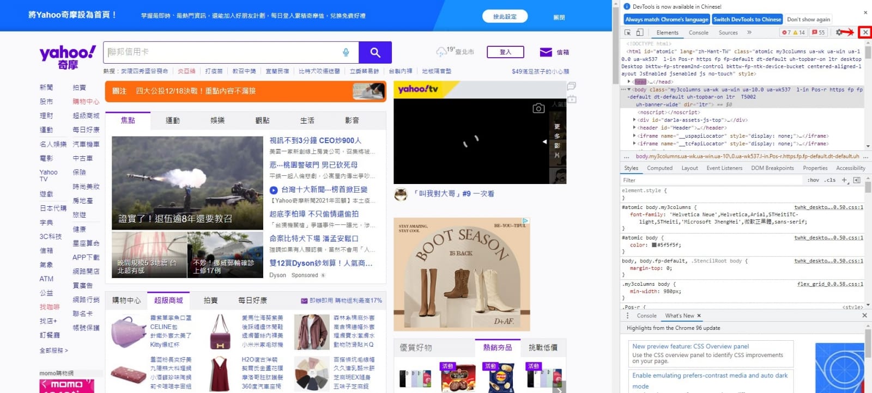Click the missile launch news image
This screenshot has width=872, height=393.
point(187,183)
